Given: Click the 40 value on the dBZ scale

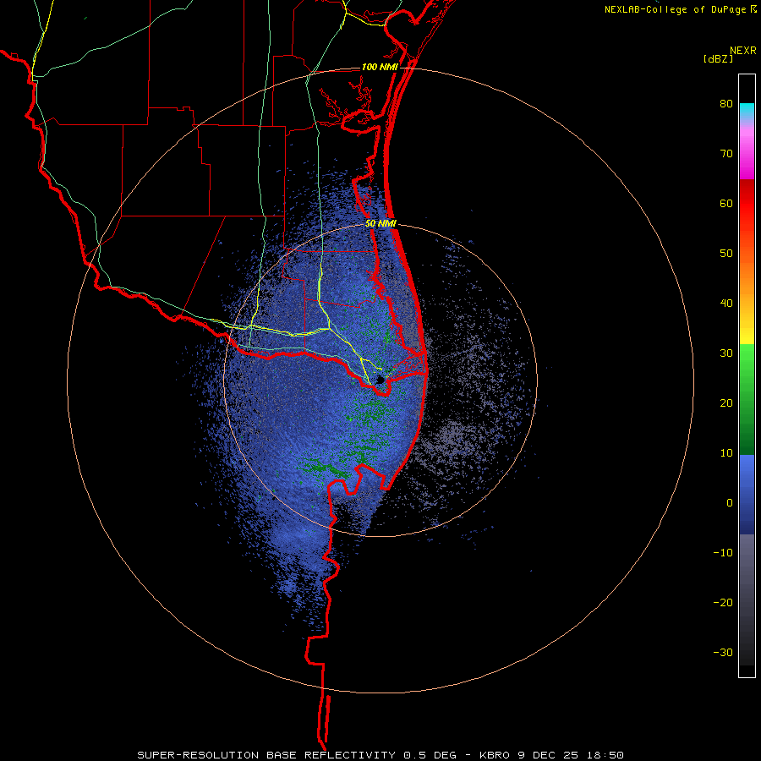Looking at the screenshot, I should 726,304.
